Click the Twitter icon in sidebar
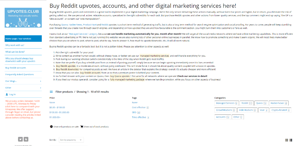Image resolution: width=297 pixels, height=146 pixels. tap(20, 139)
